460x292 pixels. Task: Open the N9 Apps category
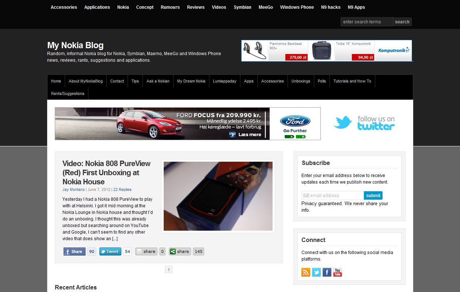pos(356,7)
